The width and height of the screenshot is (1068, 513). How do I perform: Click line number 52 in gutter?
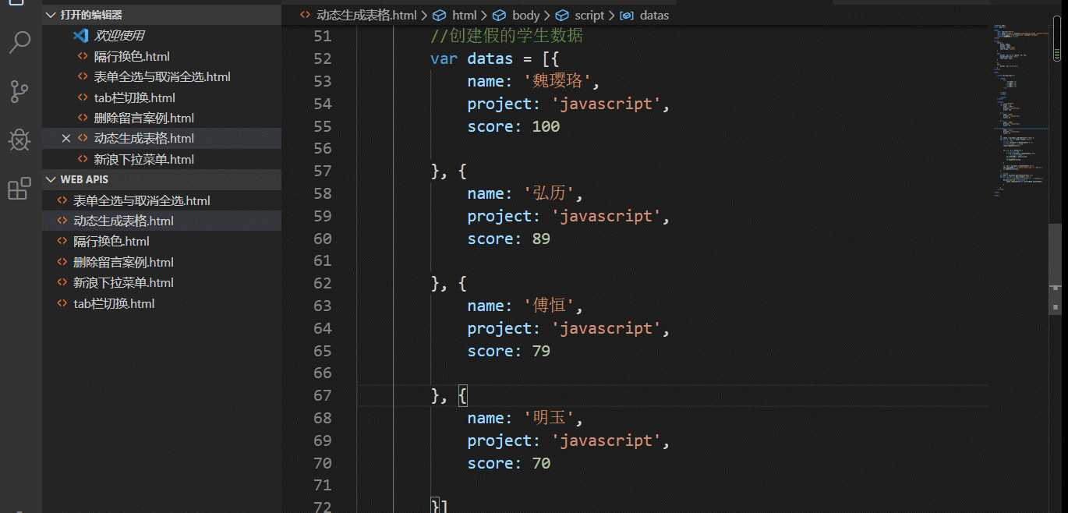(322, 58)
